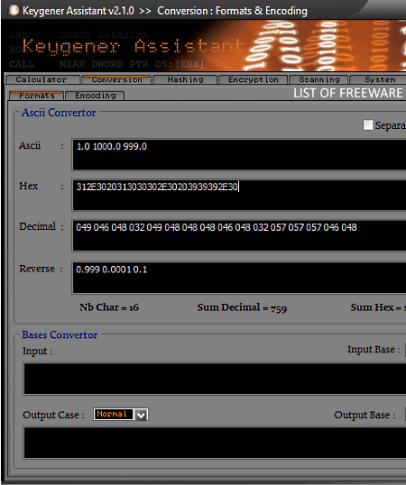406x485 pixels.
Task: Click into the Ascii input field
Action: (x=239, y=155)
